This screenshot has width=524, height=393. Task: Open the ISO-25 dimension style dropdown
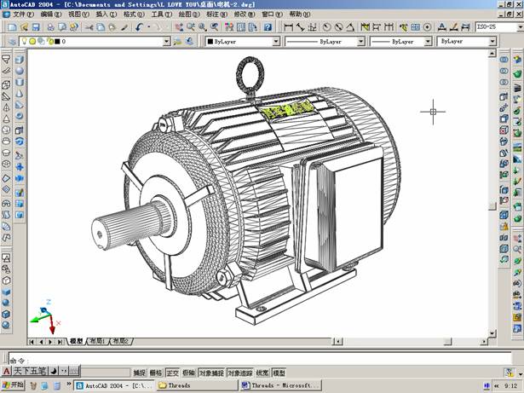[x=521, y=27]
